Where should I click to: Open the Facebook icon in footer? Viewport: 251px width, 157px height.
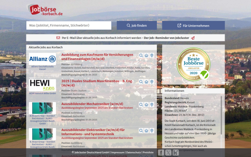[161, 152]
